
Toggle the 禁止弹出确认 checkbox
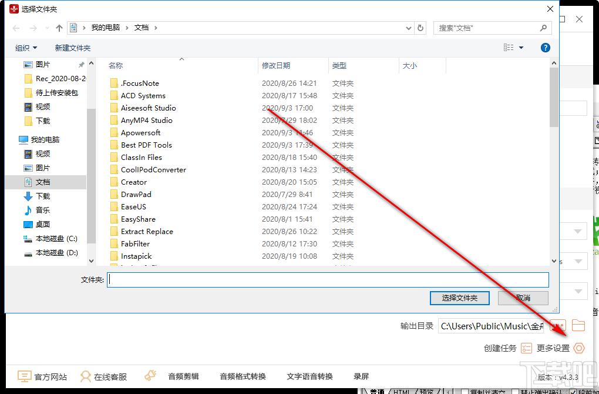pos(516,391)
